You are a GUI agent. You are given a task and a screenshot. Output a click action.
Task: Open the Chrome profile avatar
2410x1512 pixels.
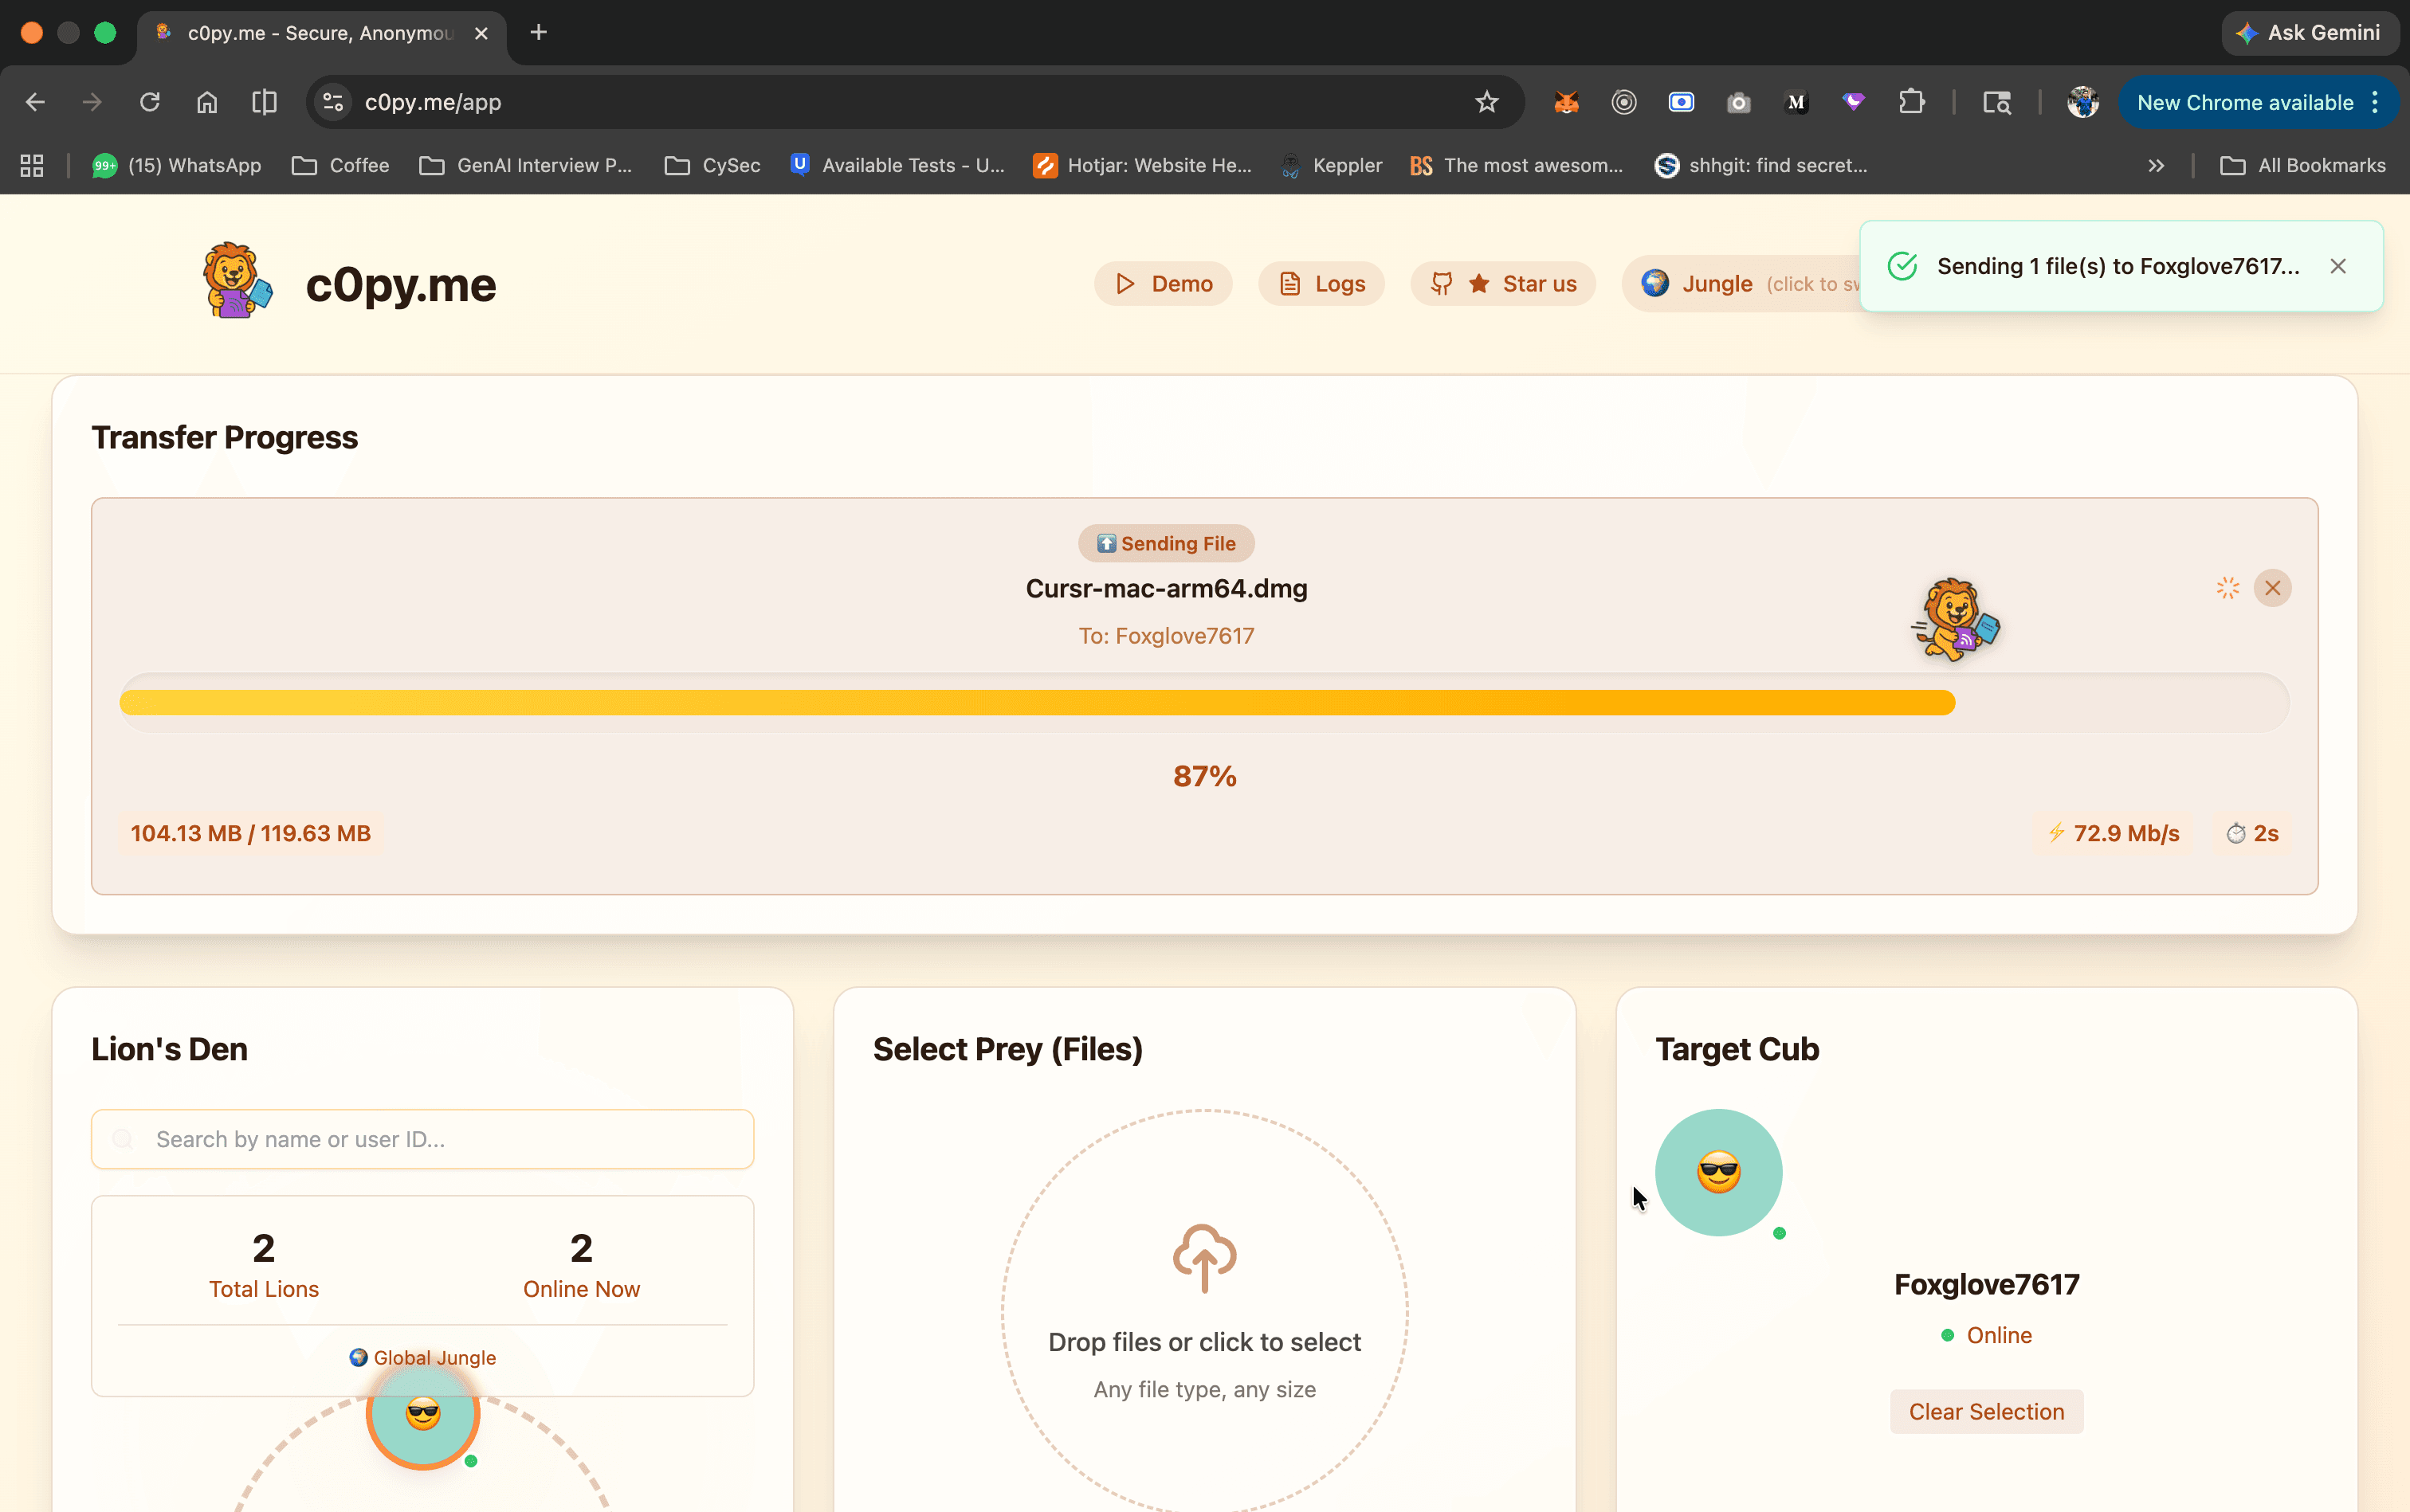(2083, 102)
